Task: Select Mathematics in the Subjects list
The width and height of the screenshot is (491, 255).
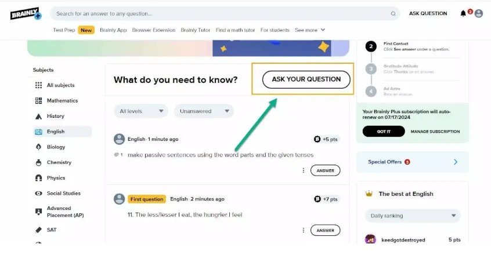Action: [x=62, y=101]
